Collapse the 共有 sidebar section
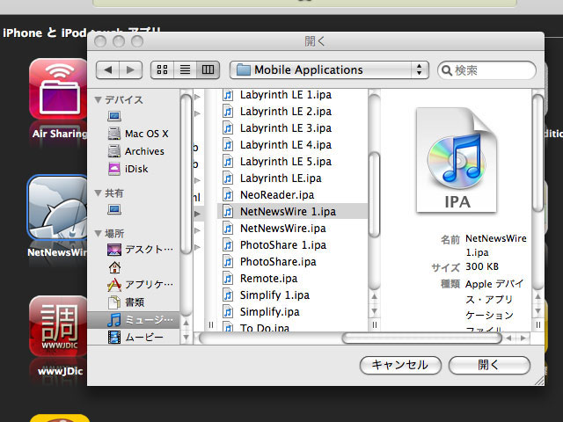The width and height of the screenshot is (563, 422). coord(98,193)
